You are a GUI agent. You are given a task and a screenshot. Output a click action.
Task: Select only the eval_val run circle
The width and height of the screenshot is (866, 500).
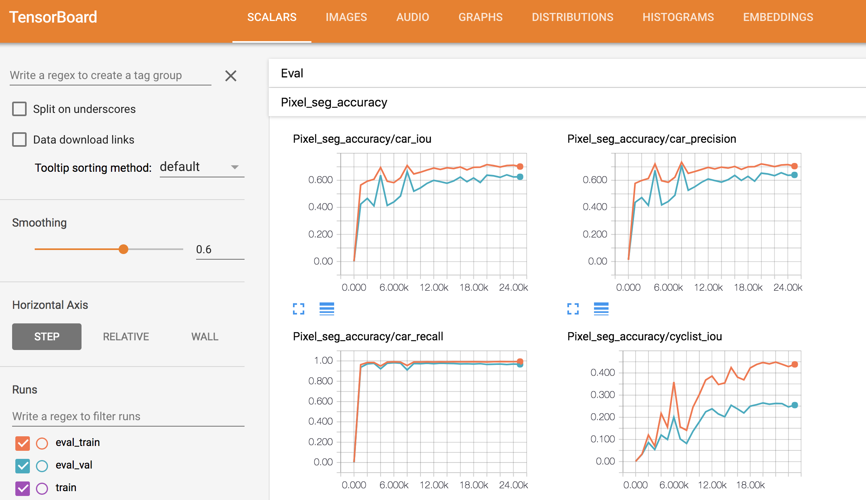pos(42,466)
